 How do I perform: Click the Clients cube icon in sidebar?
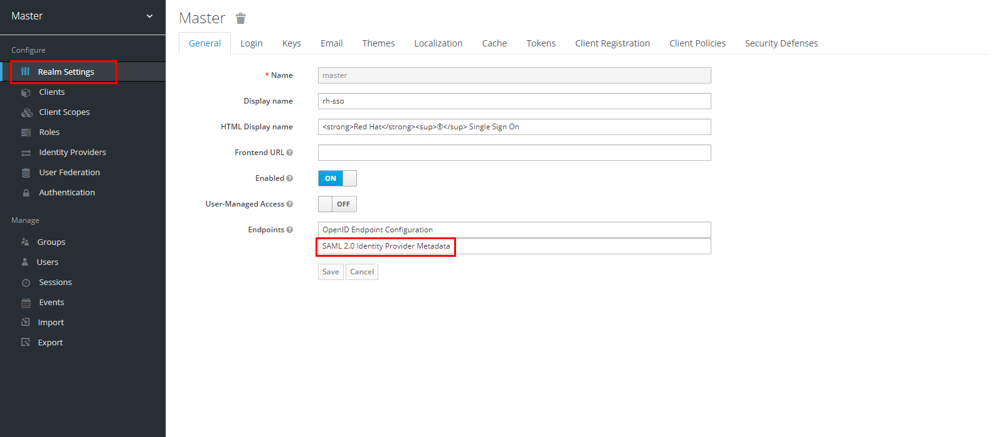(x=26, y=92)
